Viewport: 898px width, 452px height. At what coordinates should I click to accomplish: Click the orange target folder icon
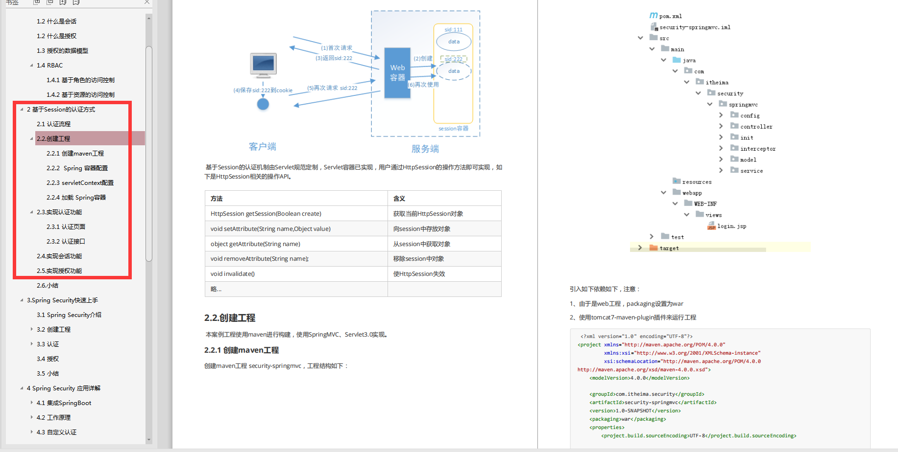tap(654, 248)
